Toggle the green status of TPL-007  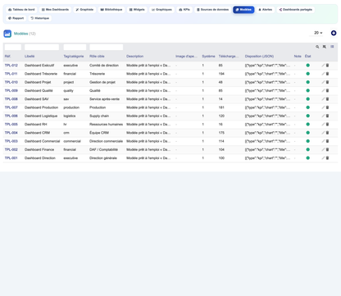pyautogui.click(x=308, y=107)
